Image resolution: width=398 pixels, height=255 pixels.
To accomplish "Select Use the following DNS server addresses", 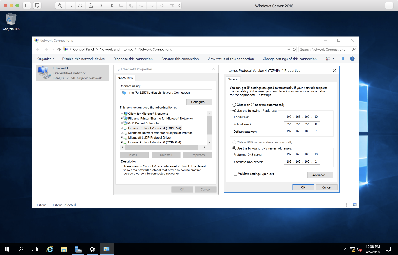I will tap(234, 148).
